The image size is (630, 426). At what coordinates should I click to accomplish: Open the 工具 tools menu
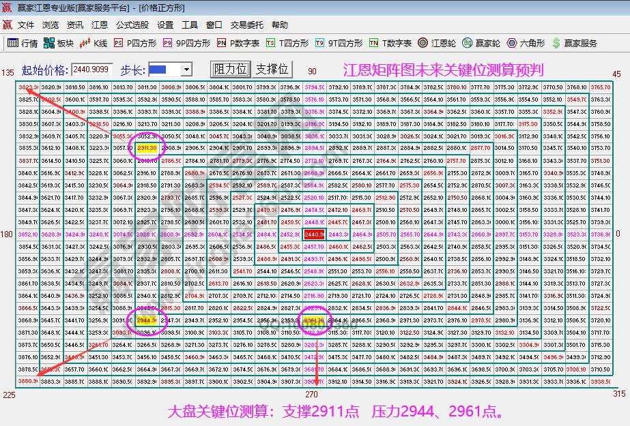pyautogui.click(x=189, y=25)
